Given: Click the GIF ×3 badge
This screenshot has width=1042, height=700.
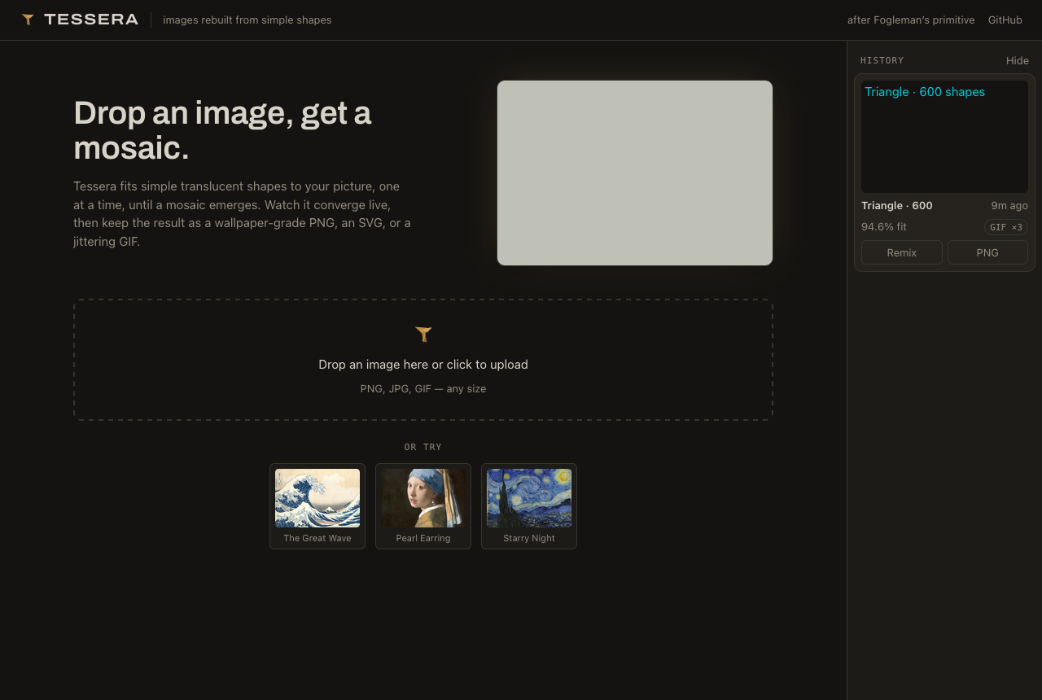Looking at the screenshot, I should coord(1006,227).
